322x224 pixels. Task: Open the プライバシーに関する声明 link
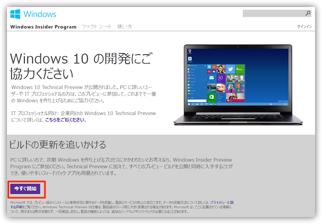(x=222, y=203)
